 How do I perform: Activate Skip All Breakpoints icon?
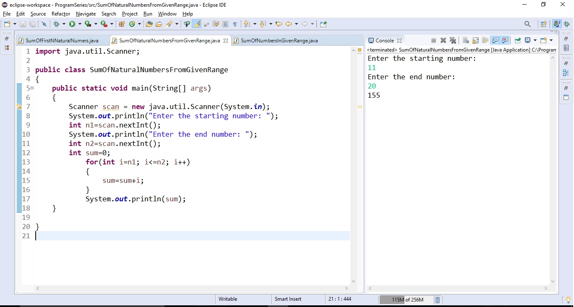(x=44, y=24)
